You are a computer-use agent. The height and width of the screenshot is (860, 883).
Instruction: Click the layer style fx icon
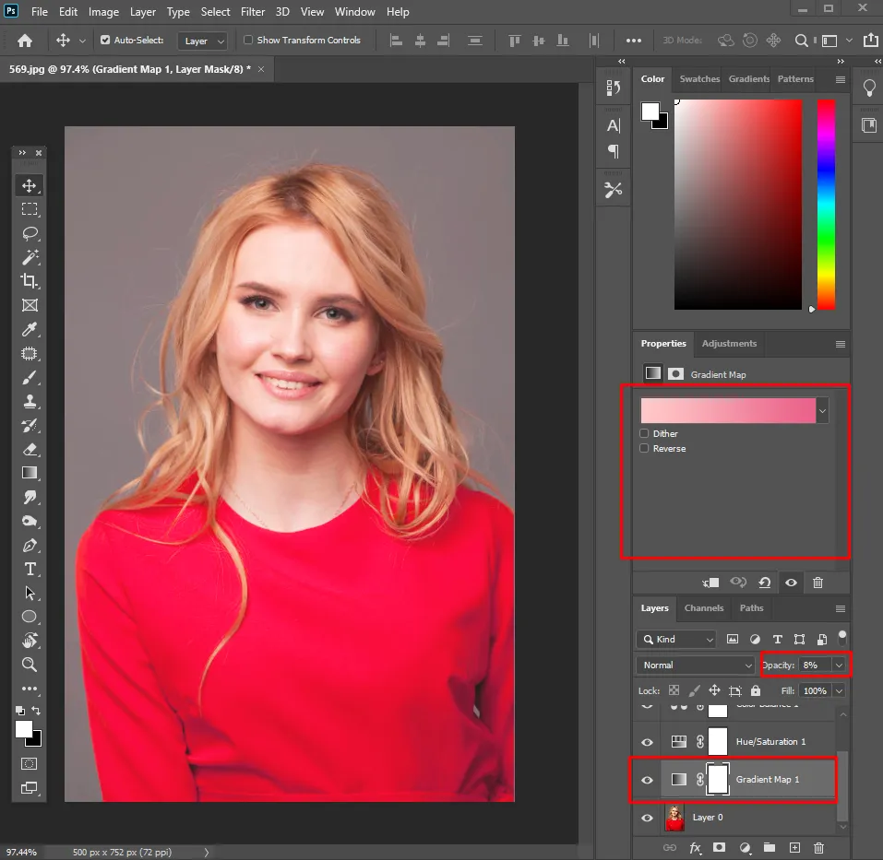pyautogui.click(x=695, y=848)
